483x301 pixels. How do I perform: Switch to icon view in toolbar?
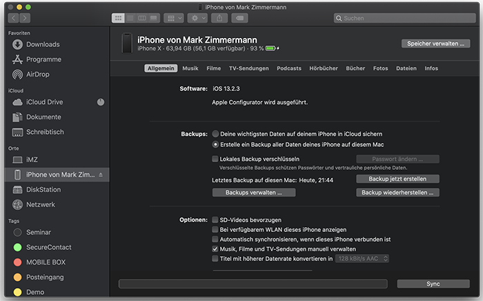118,18
